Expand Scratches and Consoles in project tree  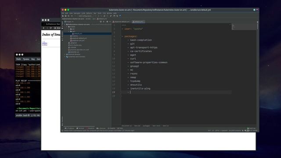[65, 57]
